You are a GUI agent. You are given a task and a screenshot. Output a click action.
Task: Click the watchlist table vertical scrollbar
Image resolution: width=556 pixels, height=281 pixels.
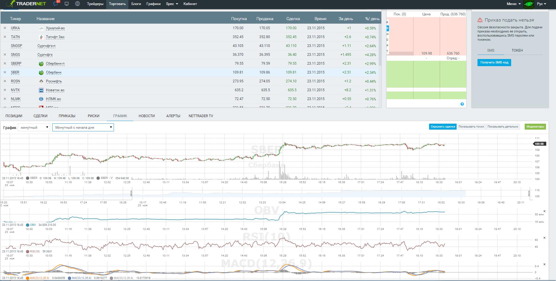click(380, 44)
